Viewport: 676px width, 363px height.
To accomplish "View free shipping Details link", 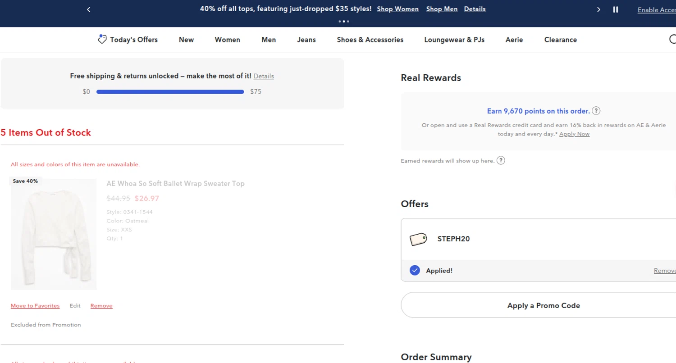I will point(264,76).
